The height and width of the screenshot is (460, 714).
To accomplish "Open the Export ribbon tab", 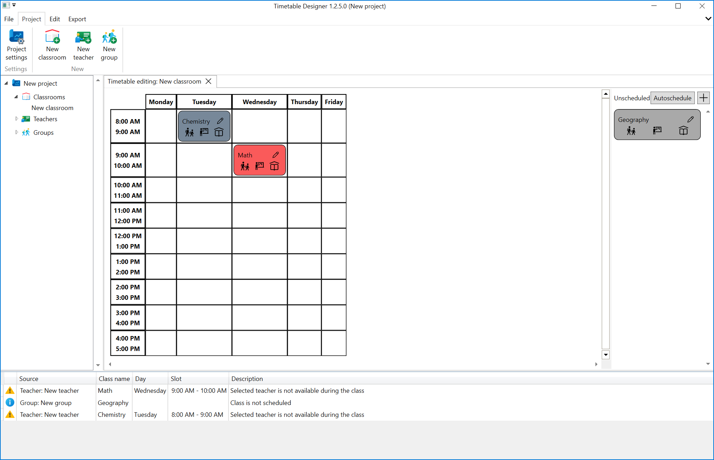I will coord(77,19).
